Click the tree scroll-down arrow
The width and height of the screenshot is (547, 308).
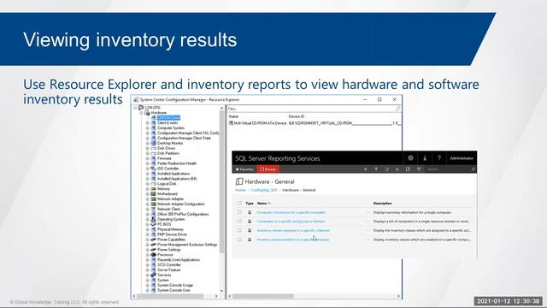point(221,291)
